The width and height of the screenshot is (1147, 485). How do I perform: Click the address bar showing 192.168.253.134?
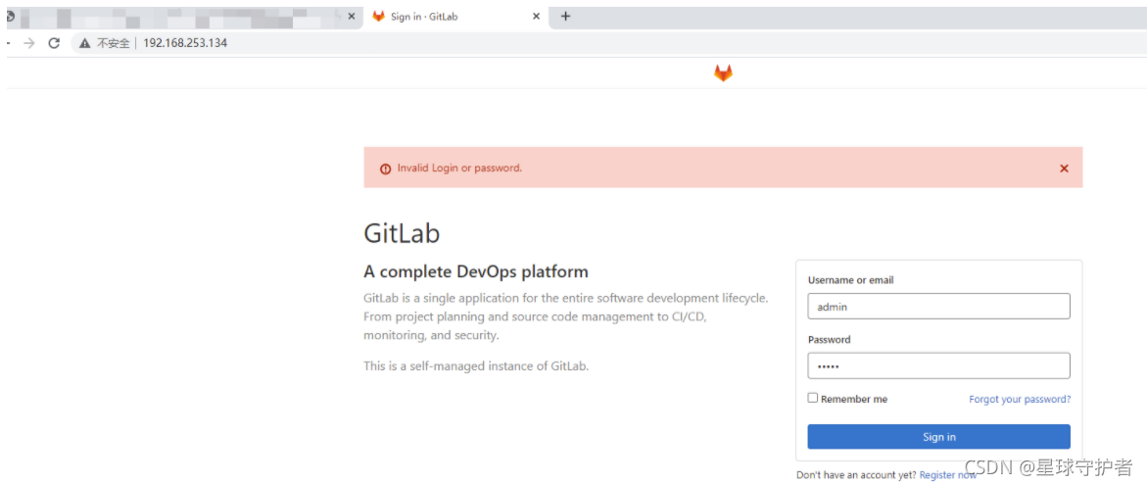tap(607, 43)
